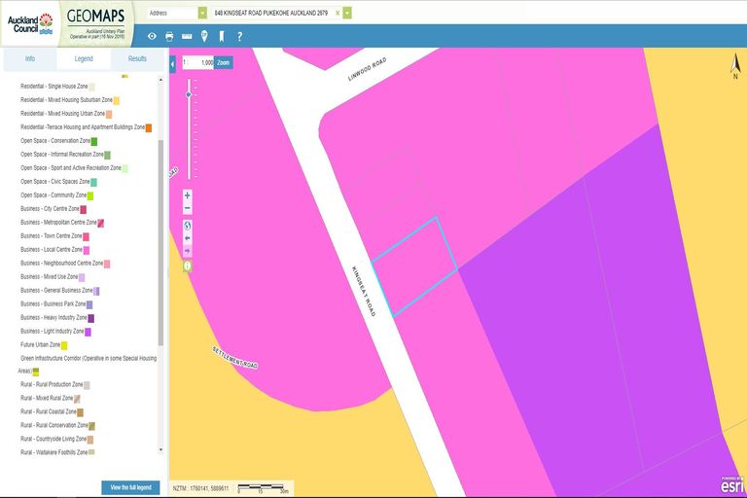Click the green info identify icon
747x498 pixels.
point(188,265)
